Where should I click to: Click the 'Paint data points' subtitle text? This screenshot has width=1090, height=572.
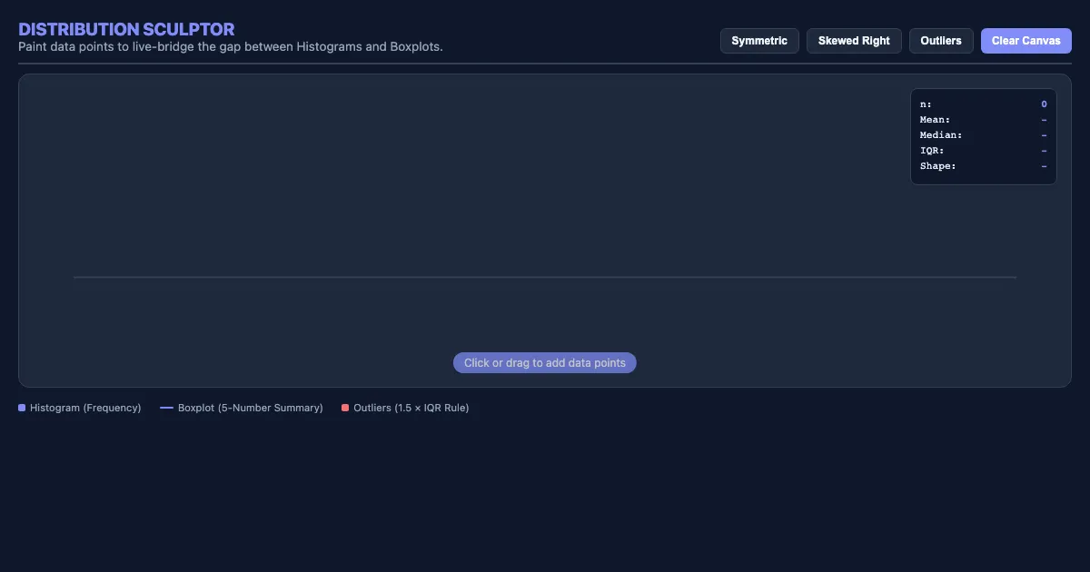click(x=231, y=46)
